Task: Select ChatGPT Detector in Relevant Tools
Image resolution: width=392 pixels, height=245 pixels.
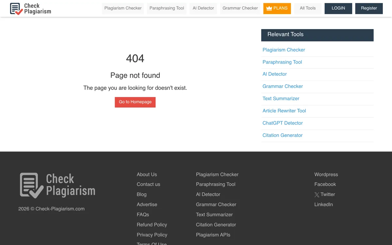Action: [x=283, y=123]
